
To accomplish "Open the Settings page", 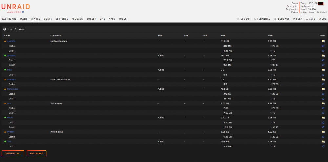I will pyautogui.click(x=62, y=19).
